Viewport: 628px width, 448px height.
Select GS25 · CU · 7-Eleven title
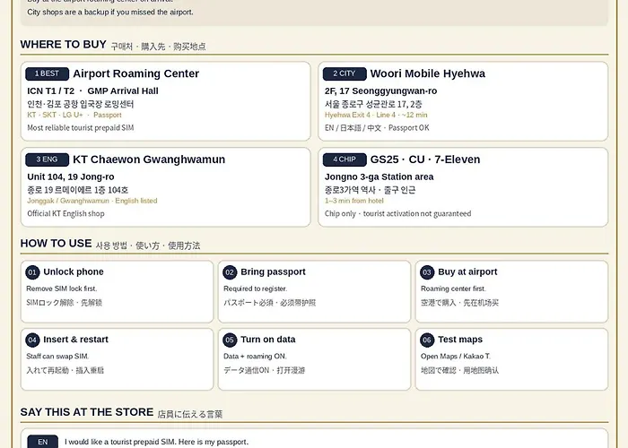(x=425, y=159)
